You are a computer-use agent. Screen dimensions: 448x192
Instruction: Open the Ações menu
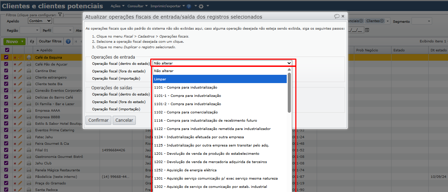point(118,6)
